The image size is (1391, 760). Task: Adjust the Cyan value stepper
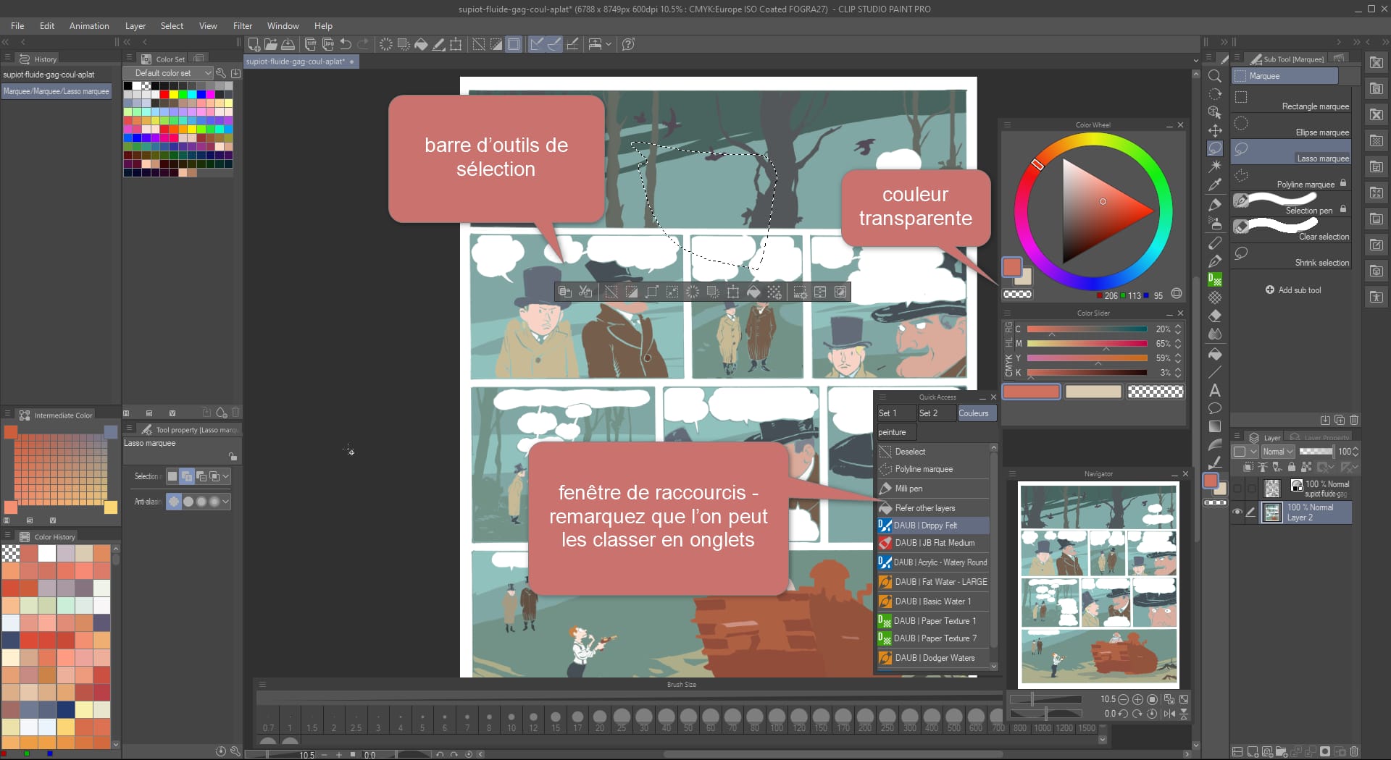point(1178,329)
